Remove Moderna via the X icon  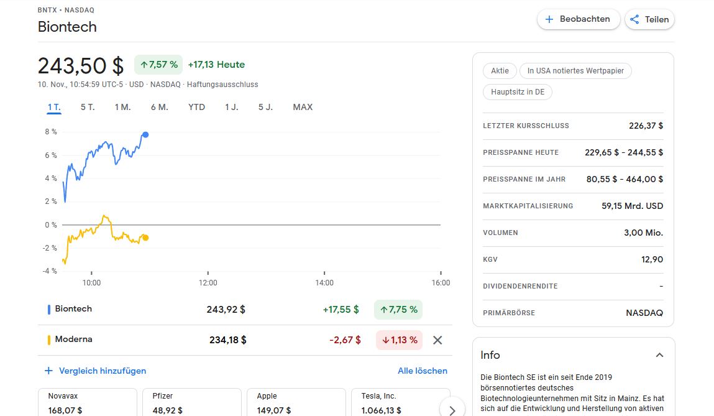point(437,340)
